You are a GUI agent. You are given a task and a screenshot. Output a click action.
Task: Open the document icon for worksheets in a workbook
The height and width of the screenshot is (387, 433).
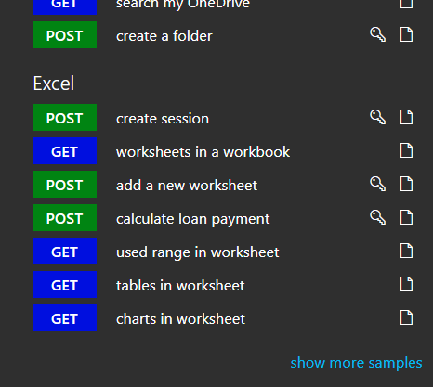pyautogui.click(x=406, y=150)
